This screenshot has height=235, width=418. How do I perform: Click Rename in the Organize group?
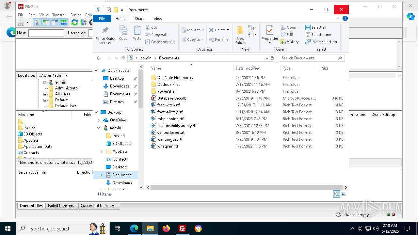click(218, 39)
